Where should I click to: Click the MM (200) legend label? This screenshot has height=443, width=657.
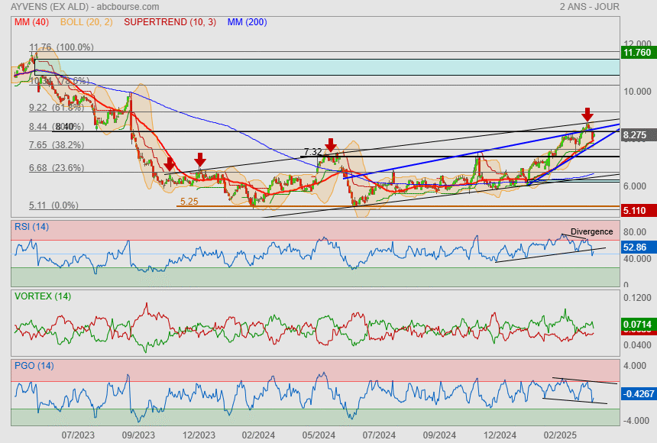[247, 22]
